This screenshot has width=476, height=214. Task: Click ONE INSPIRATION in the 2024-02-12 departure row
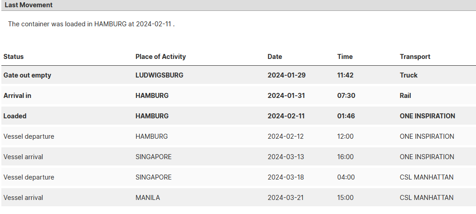click(x=427, y=136)
